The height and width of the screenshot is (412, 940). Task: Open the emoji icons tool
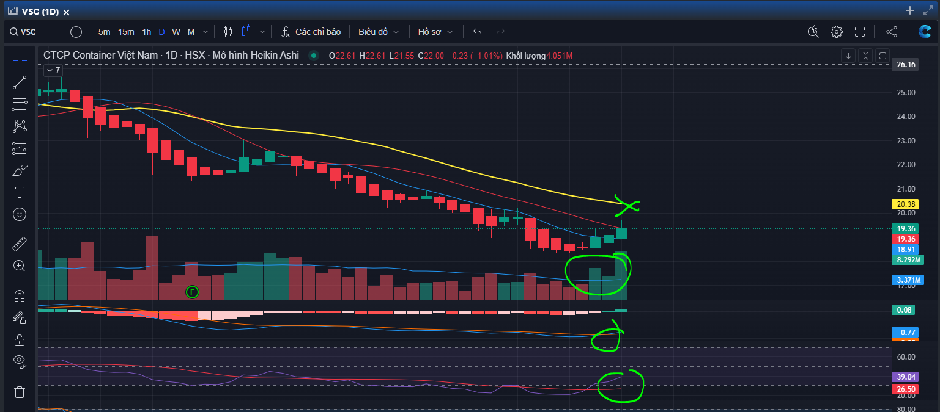click(20, 214)
